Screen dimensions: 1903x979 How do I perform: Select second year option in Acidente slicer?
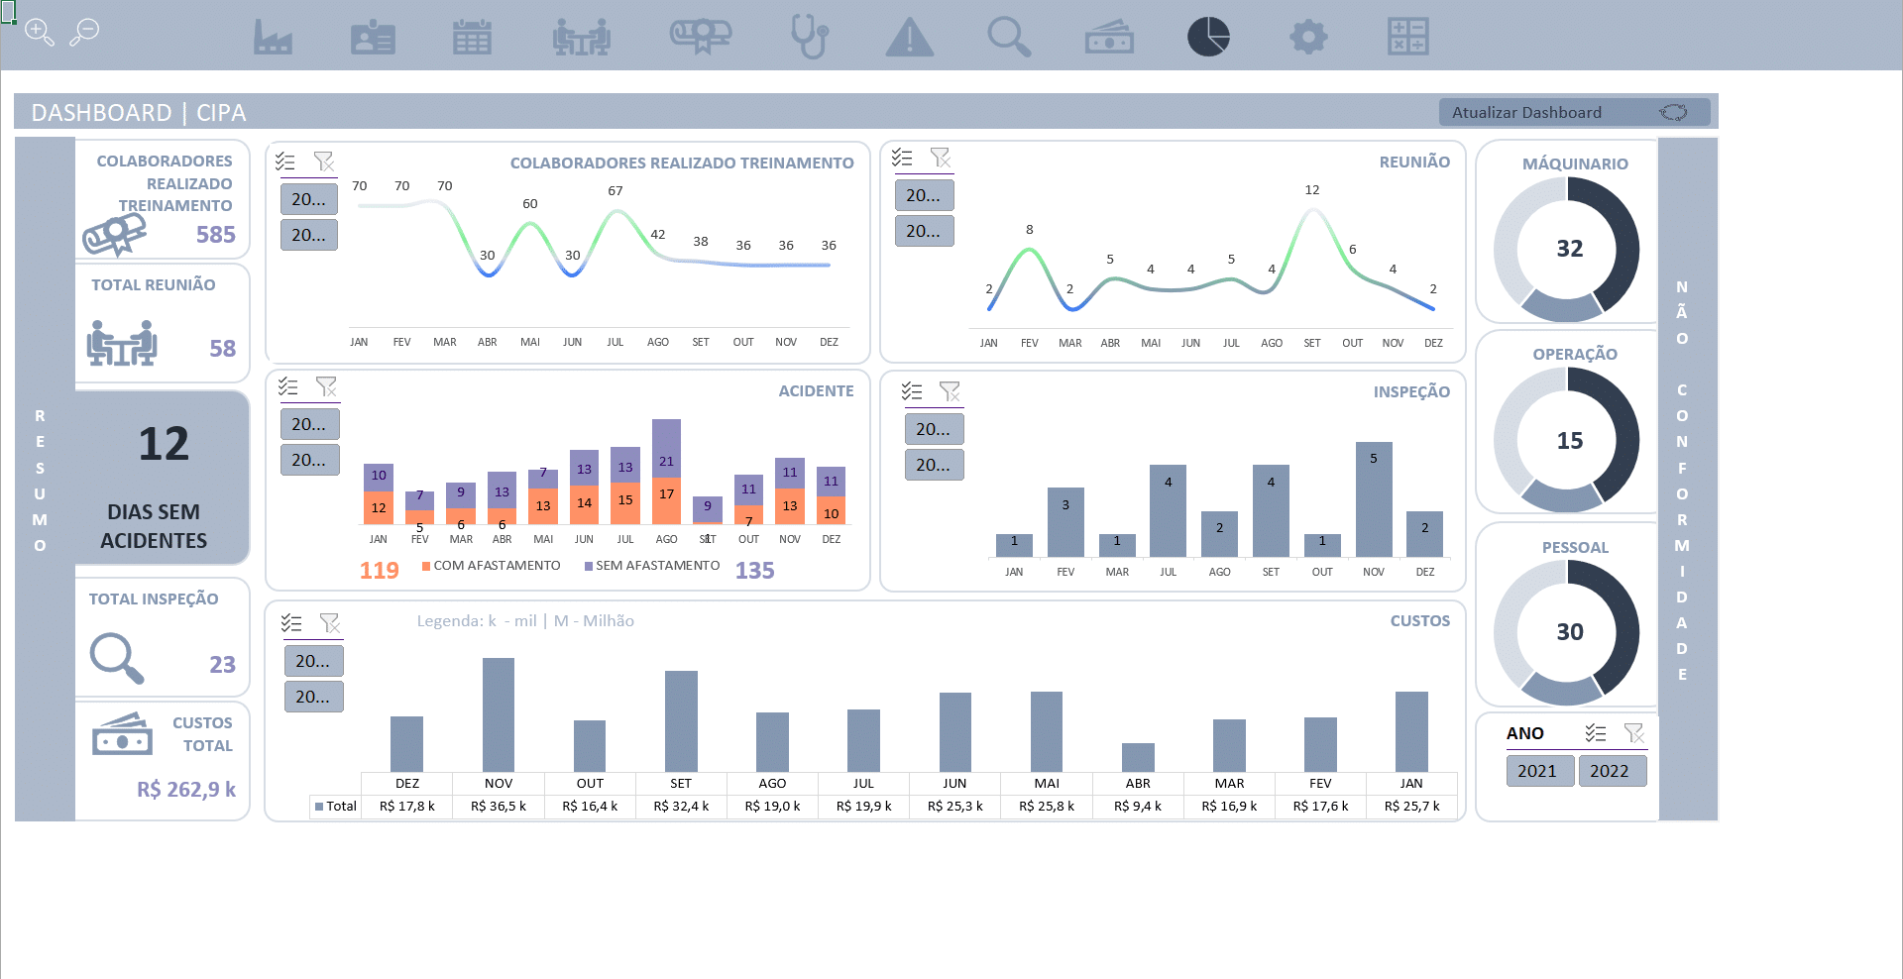(309, 460)
